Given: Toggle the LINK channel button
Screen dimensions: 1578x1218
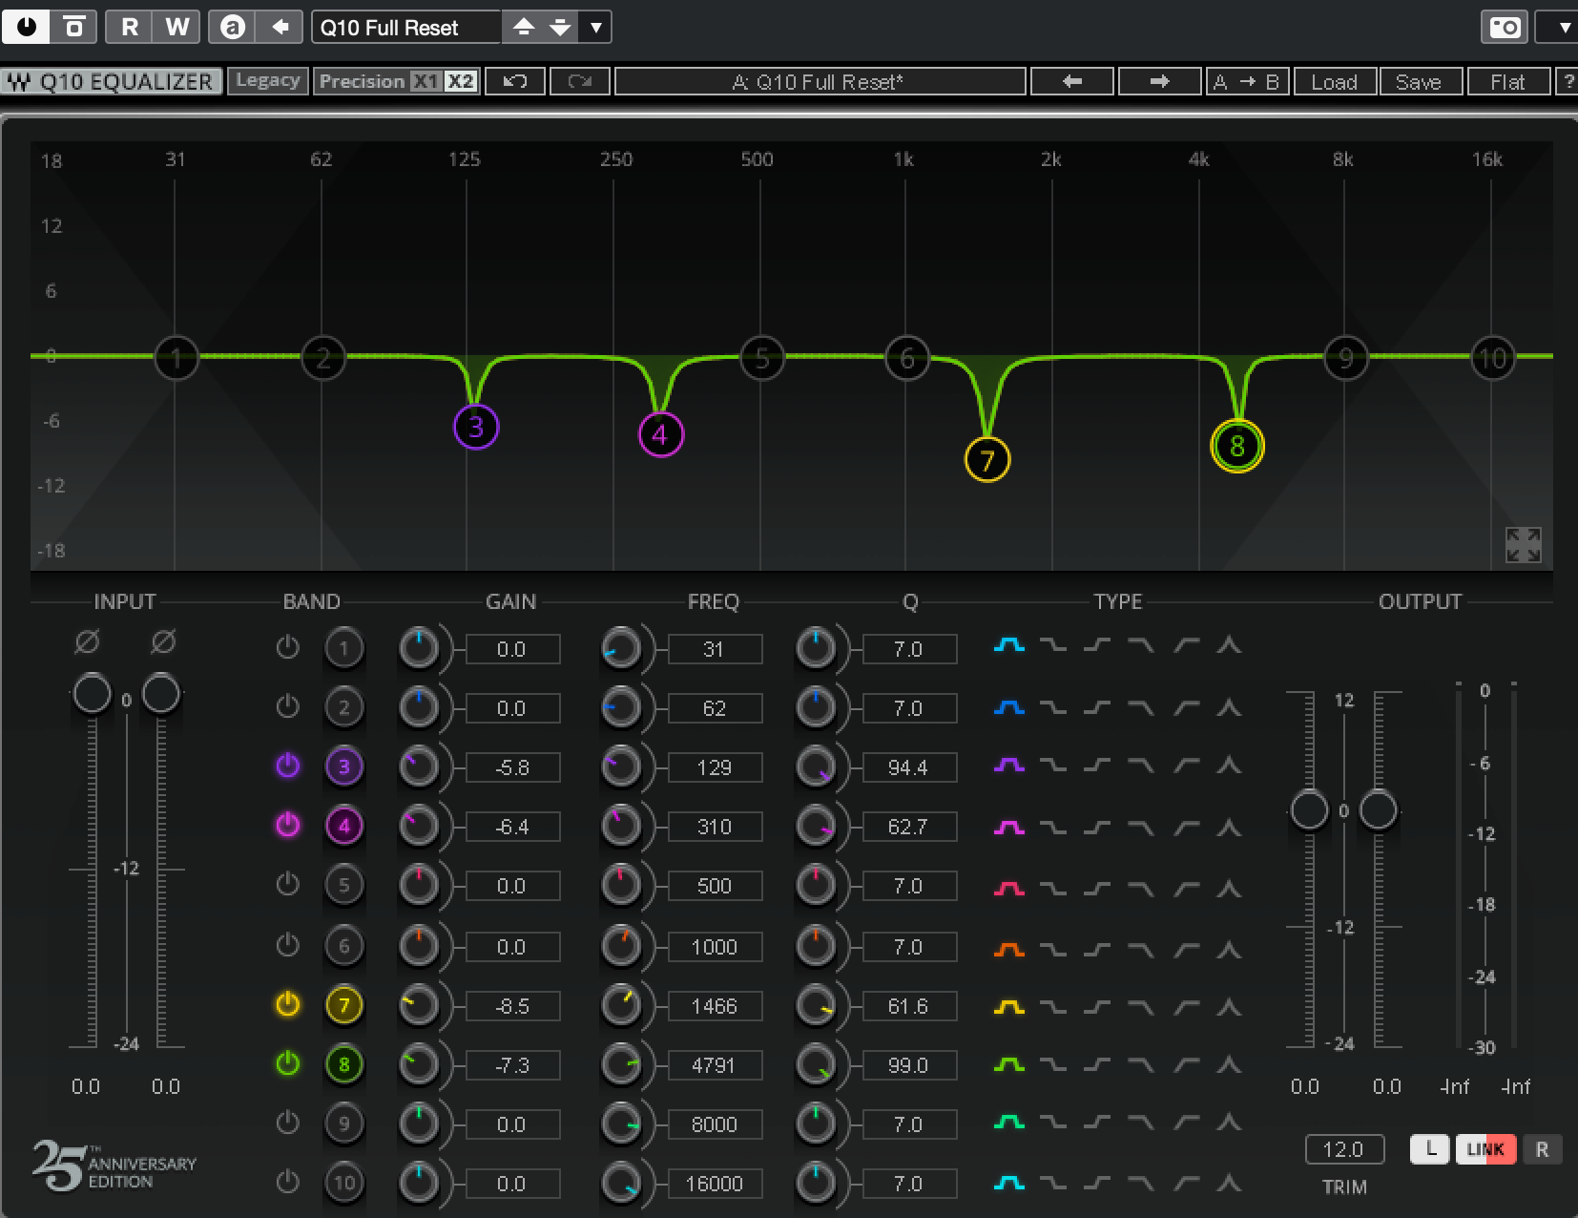Looking at the screenshot, I should pos(1485,1149).
